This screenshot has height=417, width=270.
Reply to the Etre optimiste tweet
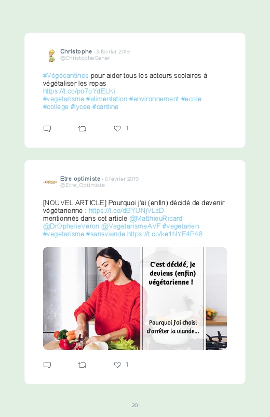tap(47, 365)
